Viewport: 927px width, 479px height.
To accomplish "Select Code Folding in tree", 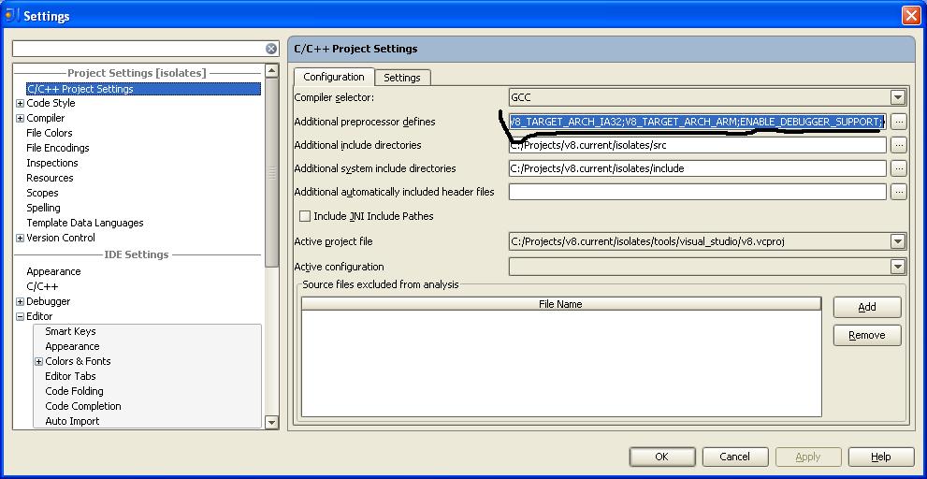I will (74, 391).
